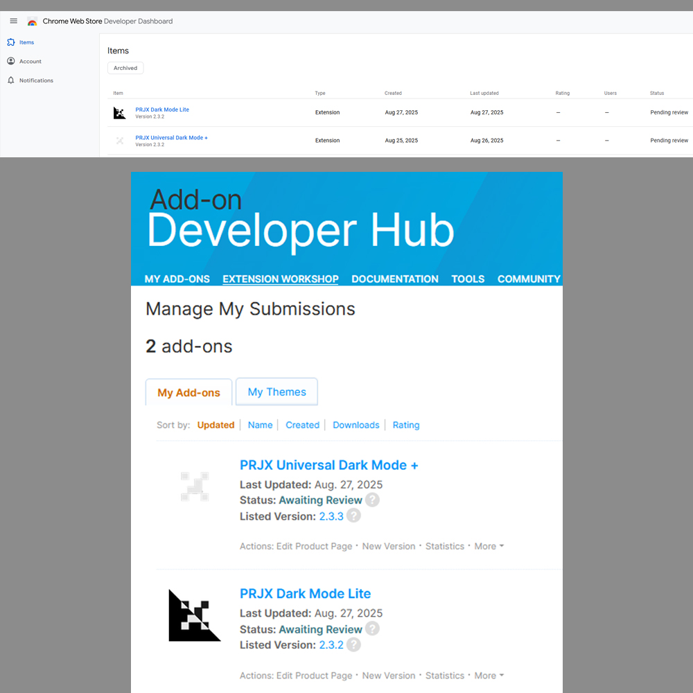Open TOOLS nav menu
Viewport: 693px width, 693px height.
(x=468, y=279)
